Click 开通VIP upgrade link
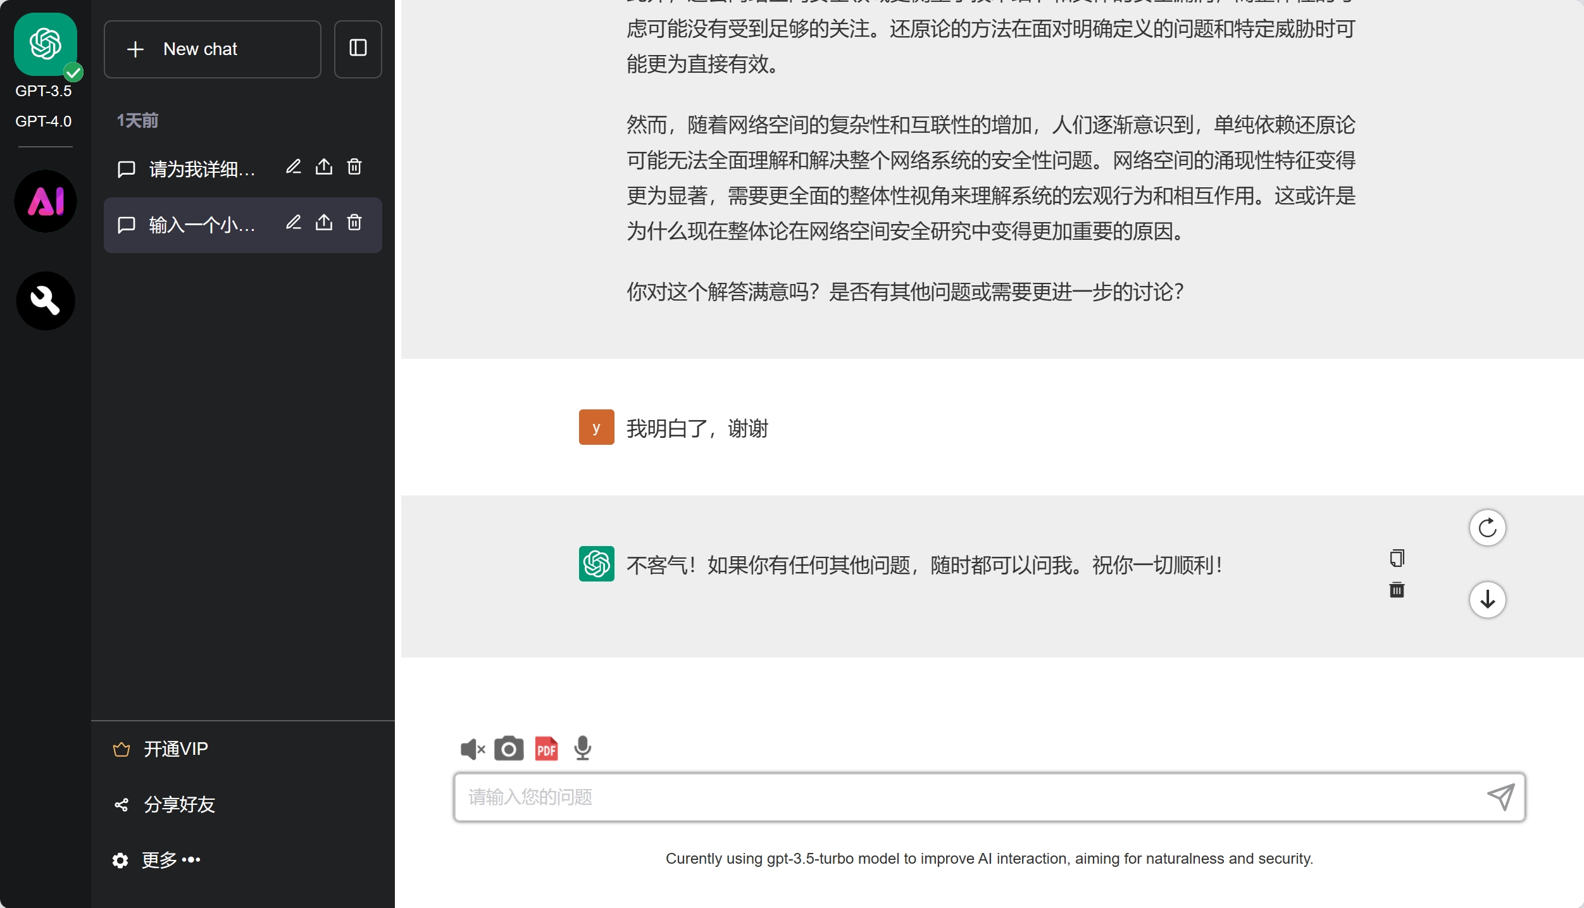 point(175,749)
